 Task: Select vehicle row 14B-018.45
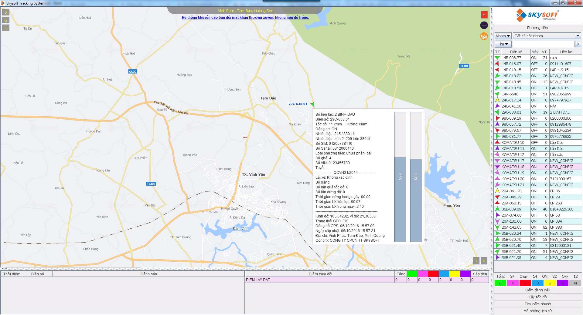point(538,82)
